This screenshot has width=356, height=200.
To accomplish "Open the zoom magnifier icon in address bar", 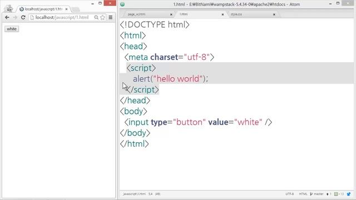I will (x=96, y=17).
